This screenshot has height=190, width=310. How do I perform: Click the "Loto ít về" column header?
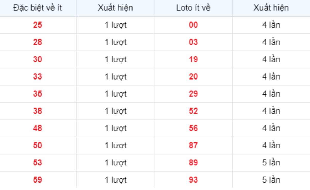(x=193, y=8)
